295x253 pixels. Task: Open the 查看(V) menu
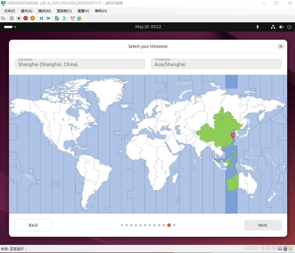(x=83, y=11)
